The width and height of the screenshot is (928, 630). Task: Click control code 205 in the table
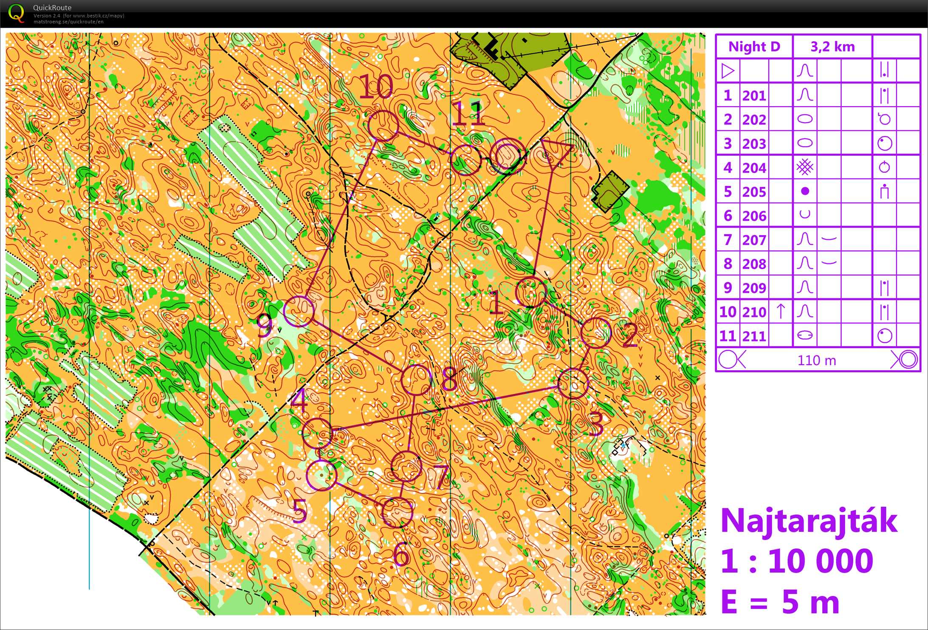pos(754,191)
